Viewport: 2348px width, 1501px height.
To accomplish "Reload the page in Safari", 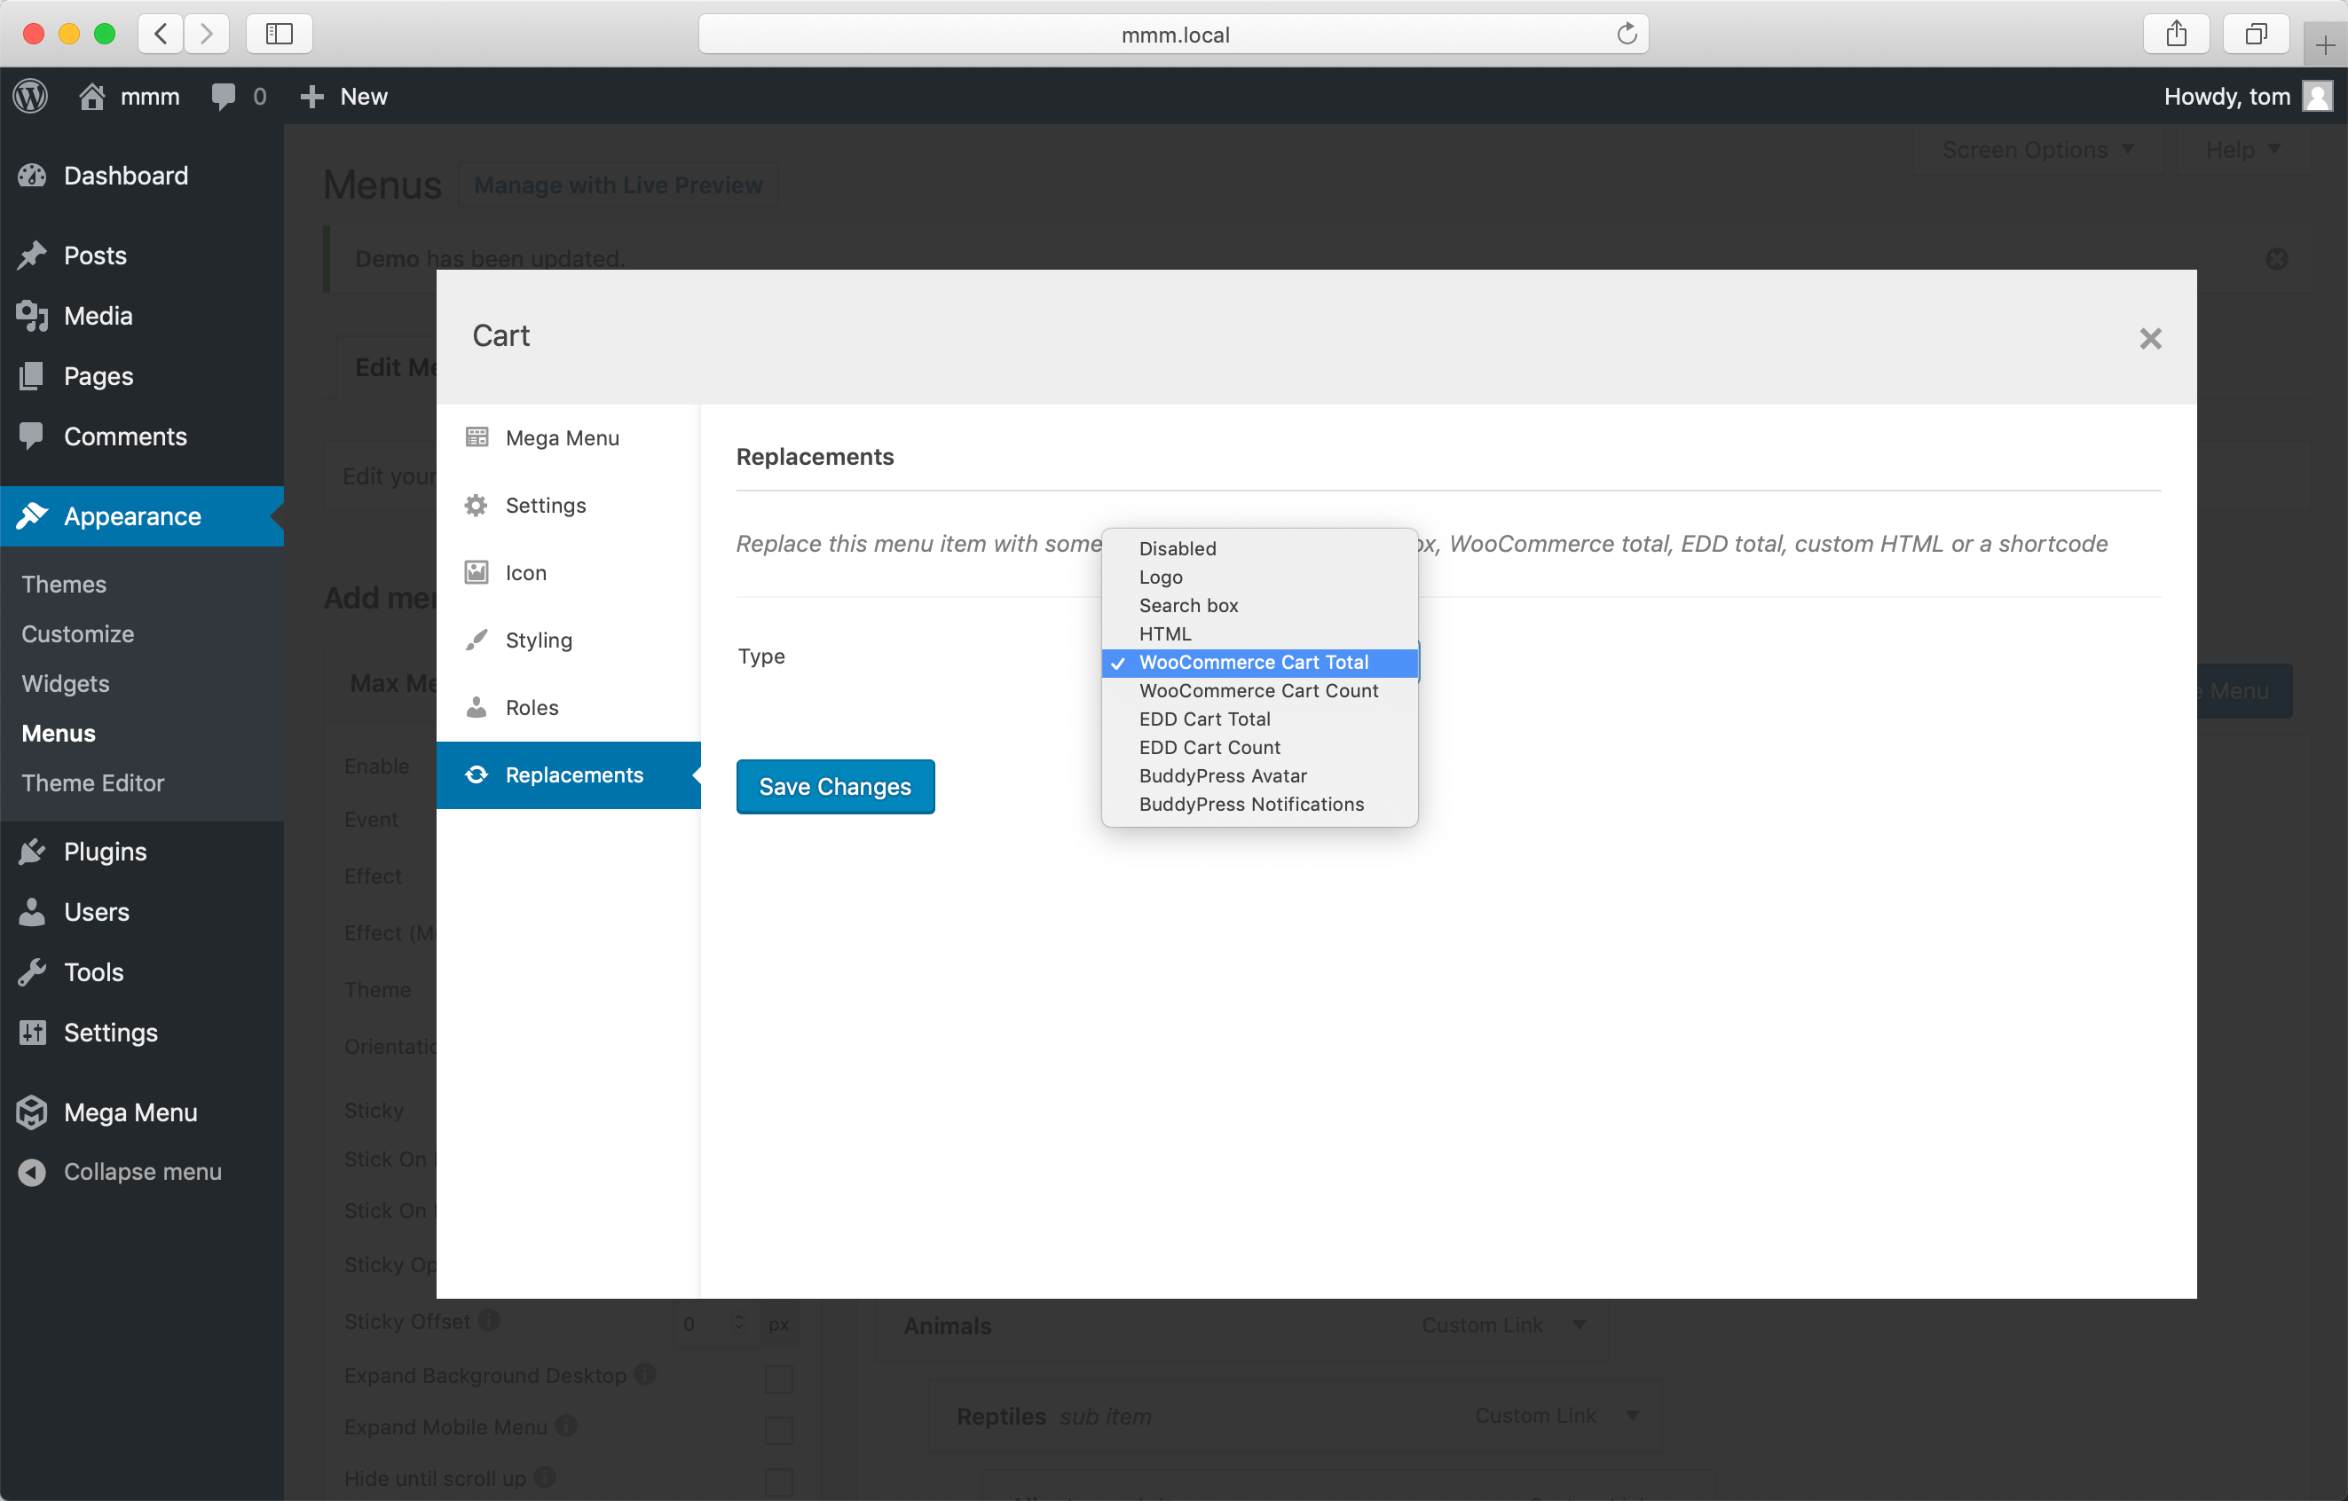I will (x=1627, y=34).
